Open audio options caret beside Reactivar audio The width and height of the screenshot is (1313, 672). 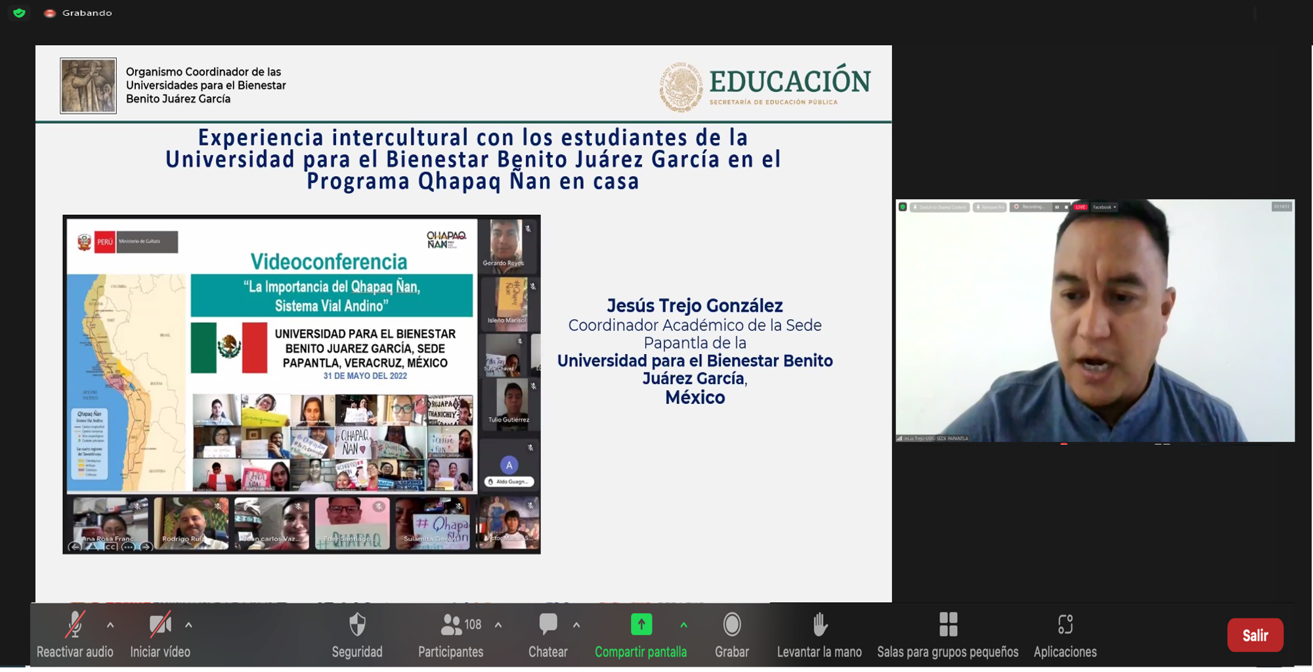coord(110,625)
